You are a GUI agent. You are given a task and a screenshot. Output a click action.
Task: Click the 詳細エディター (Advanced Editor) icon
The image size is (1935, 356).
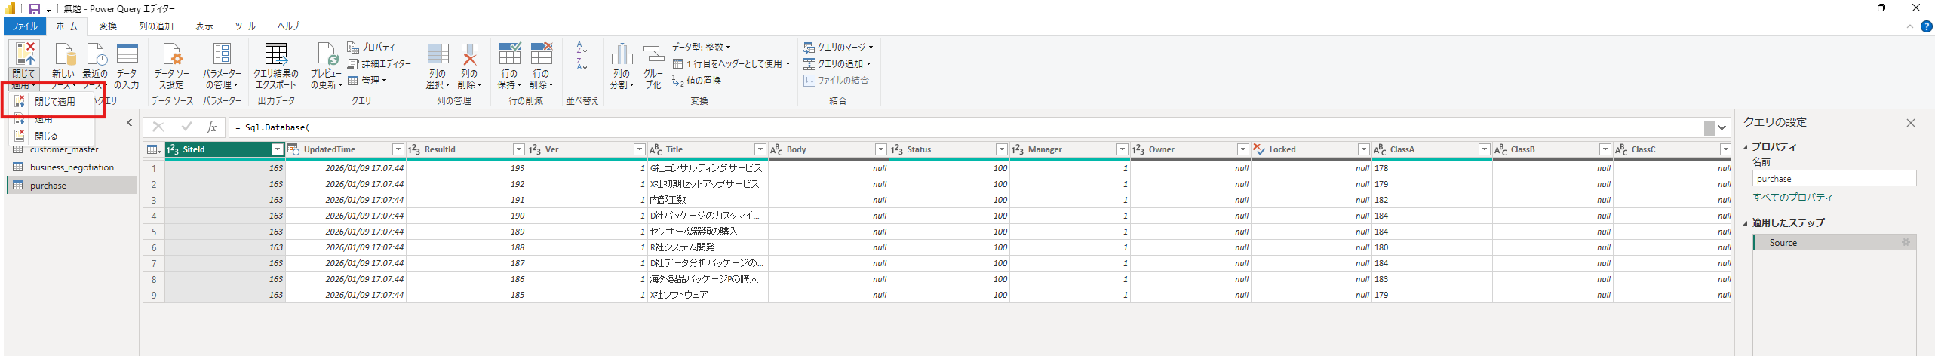pos(353,64)
